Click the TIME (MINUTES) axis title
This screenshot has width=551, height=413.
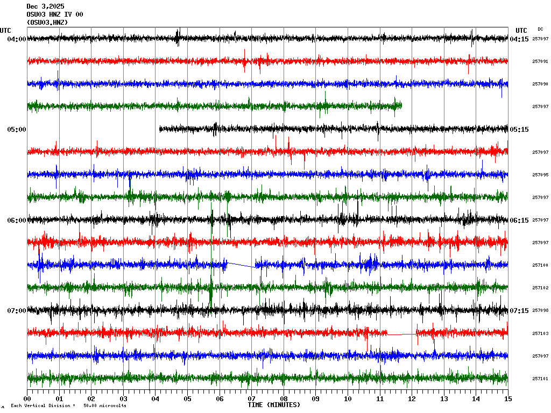click(x=274, y=404)
